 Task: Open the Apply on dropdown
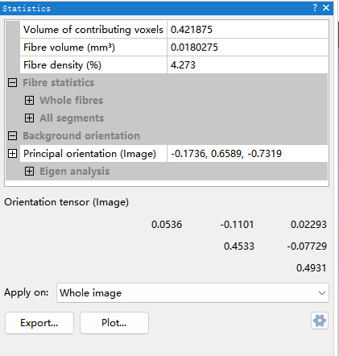click(192, 293)
